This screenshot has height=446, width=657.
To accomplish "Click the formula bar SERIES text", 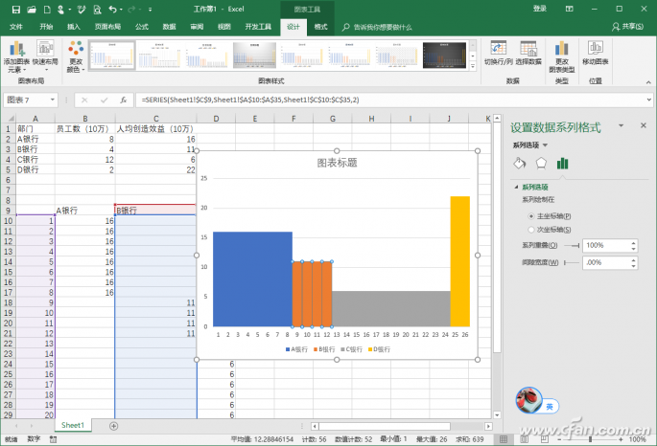I will click(250, 100).
